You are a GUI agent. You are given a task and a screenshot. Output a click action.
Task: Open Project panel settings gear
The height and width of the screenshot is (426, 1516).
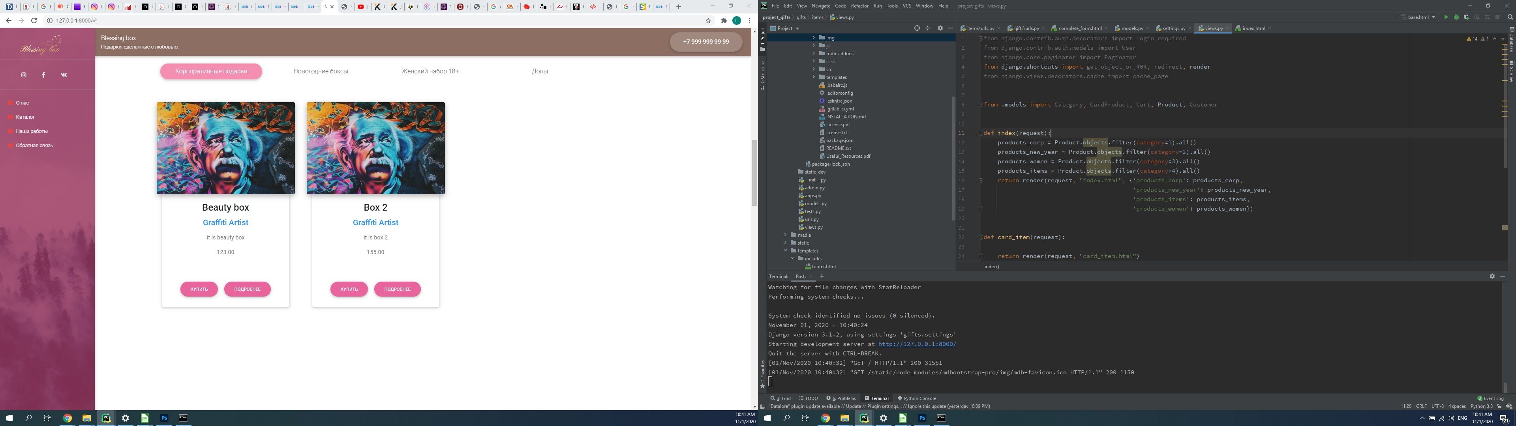tap(940, 28)
